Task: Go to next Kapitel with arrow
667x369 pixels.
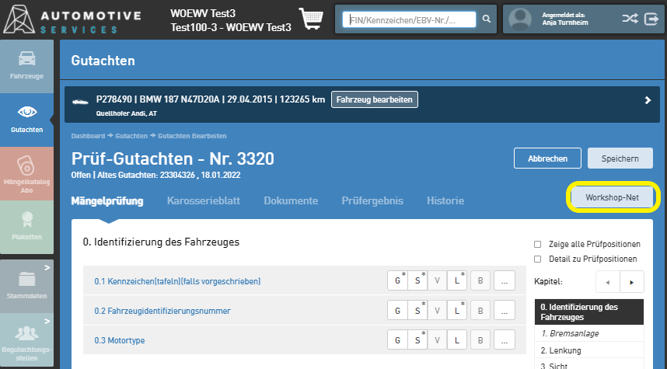Action: pyautogui.click(x=631, y=281)
